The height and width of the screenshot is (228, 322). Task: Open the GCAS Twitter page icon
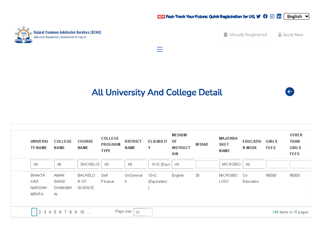[258, 16]
